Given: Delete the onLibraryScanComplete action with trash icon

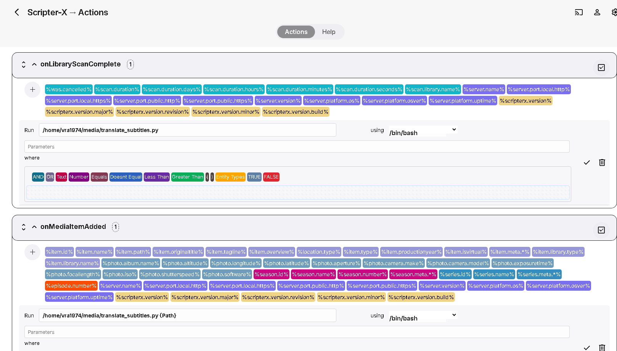Looking at the screenshot, I should (602, 163).
